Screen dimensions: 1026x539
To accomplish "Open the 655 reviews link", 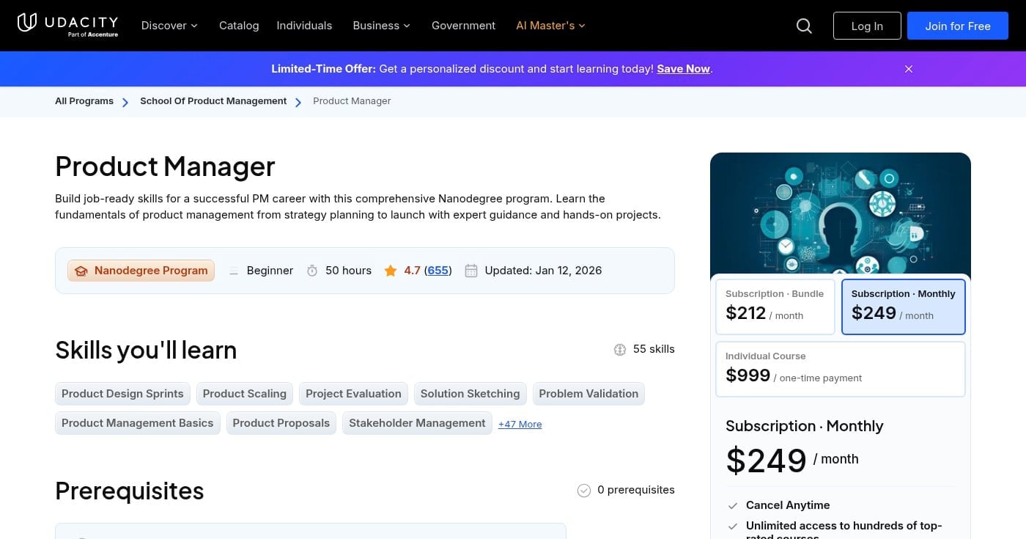I will 438,271.
